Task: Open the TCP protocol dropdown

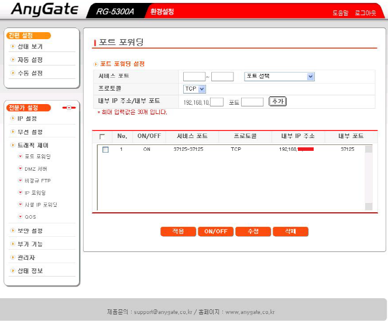Action: (194, 89)
